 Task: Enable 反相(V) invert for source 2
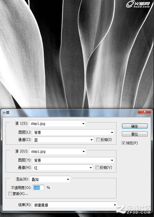(97, 167)
